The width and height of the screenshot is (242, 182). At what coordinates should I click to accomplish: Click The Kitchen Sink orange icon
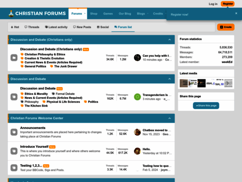(x=22, y=106)
